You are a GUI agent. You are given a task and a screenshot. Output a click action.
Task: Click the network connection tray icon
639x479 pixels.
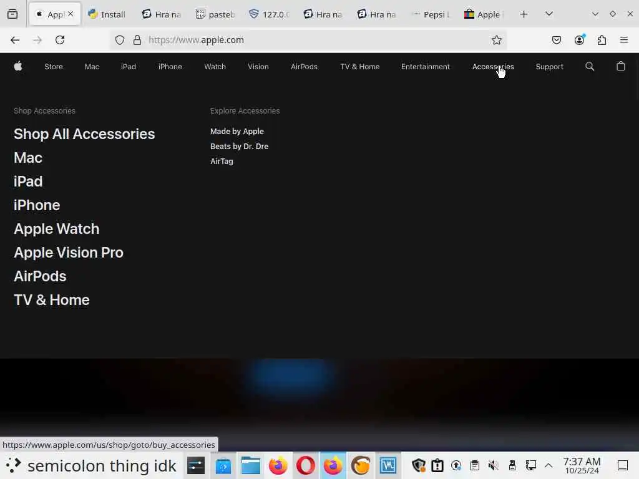tap(530, 465)
